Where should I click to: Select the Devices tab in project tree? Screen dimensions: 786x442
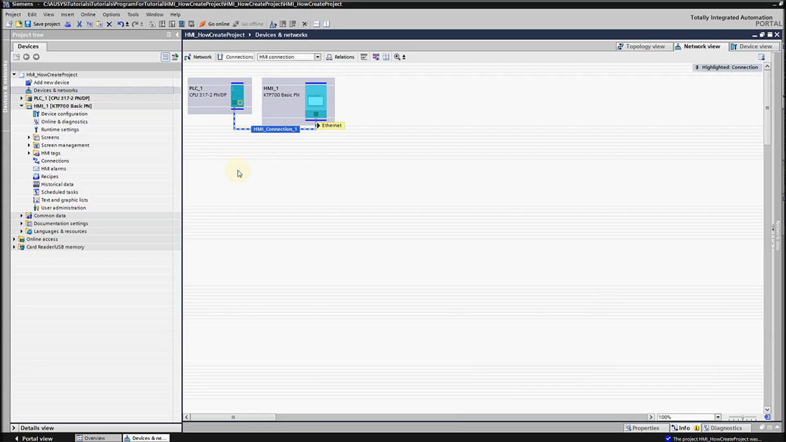(x=28, y=46)
